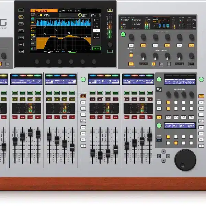This screenshot has width=206, height=206.
Task: Push first labeled white key beside that yellow key
Action: (168, 117)
